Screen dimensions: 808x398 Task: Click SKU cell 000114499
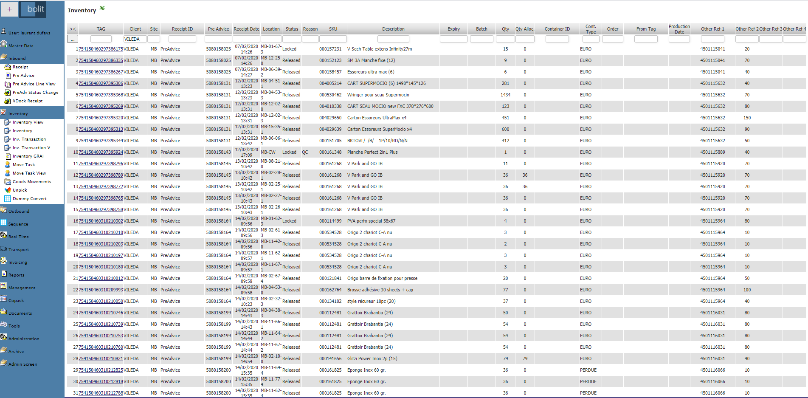click(330, 221)
